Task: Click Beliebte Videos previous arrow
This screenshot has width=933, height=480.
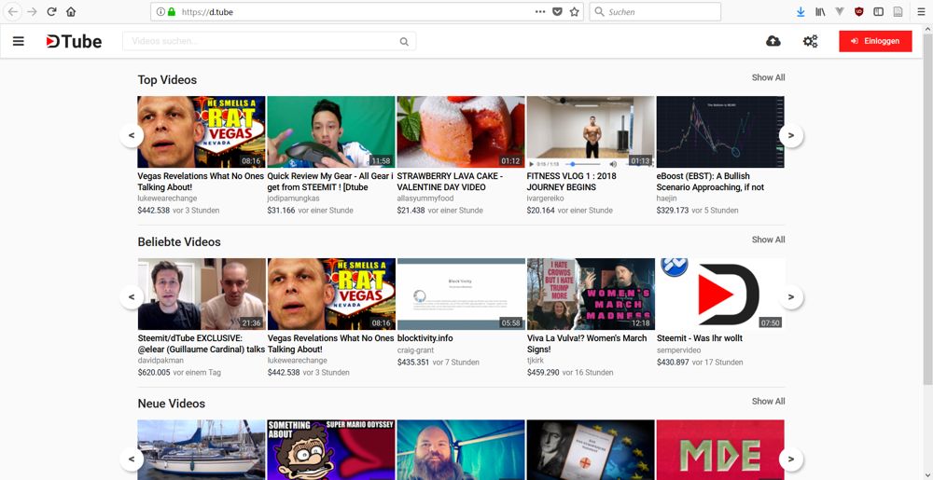Action: click(x=132, y=297)
